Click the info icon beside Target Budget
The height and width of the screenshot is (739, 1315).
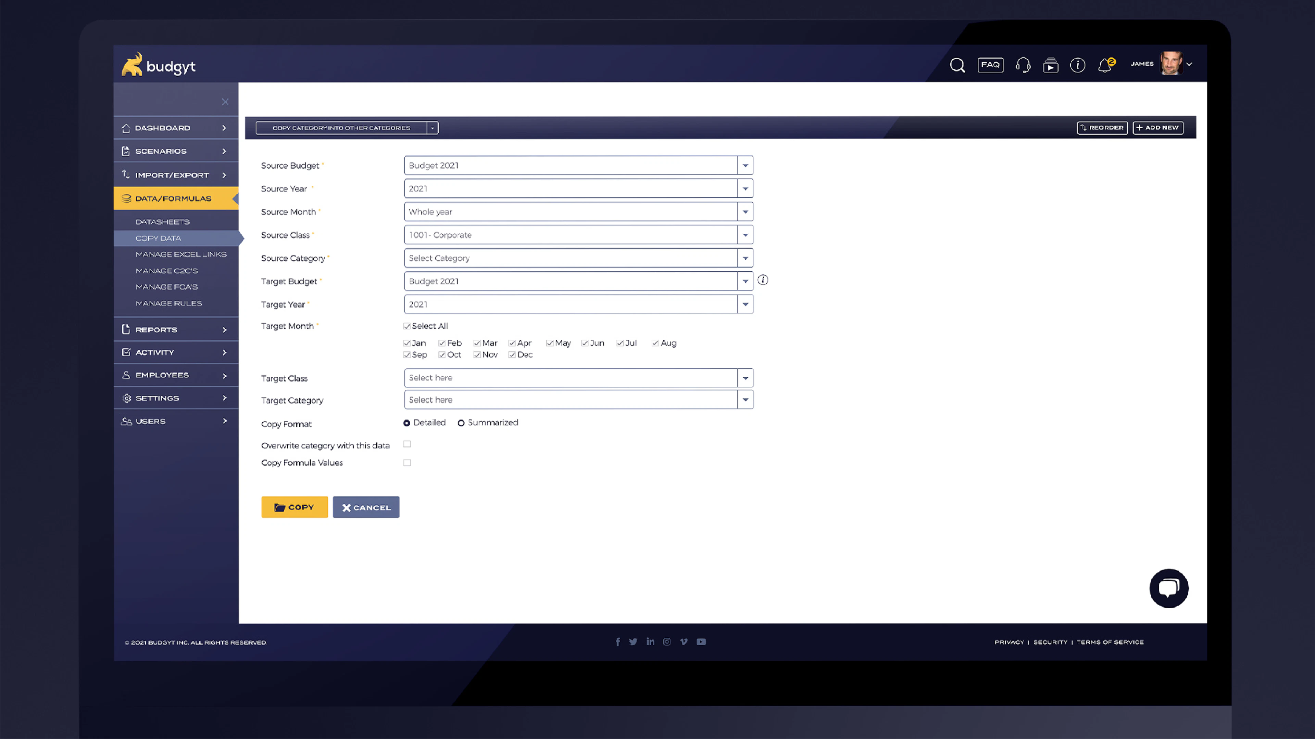763,280
